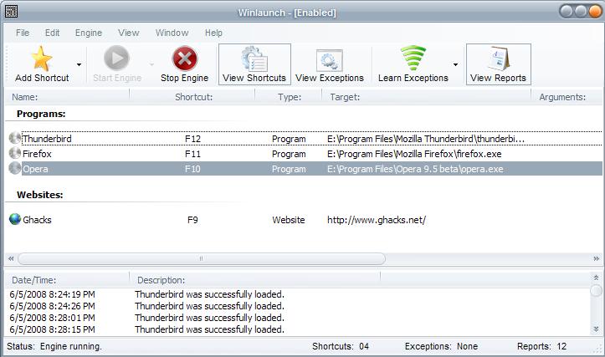The width and height of the screenshot is (605, 357).
Task: Toggle the View Reports toolbar button
Action: point(499,64)
